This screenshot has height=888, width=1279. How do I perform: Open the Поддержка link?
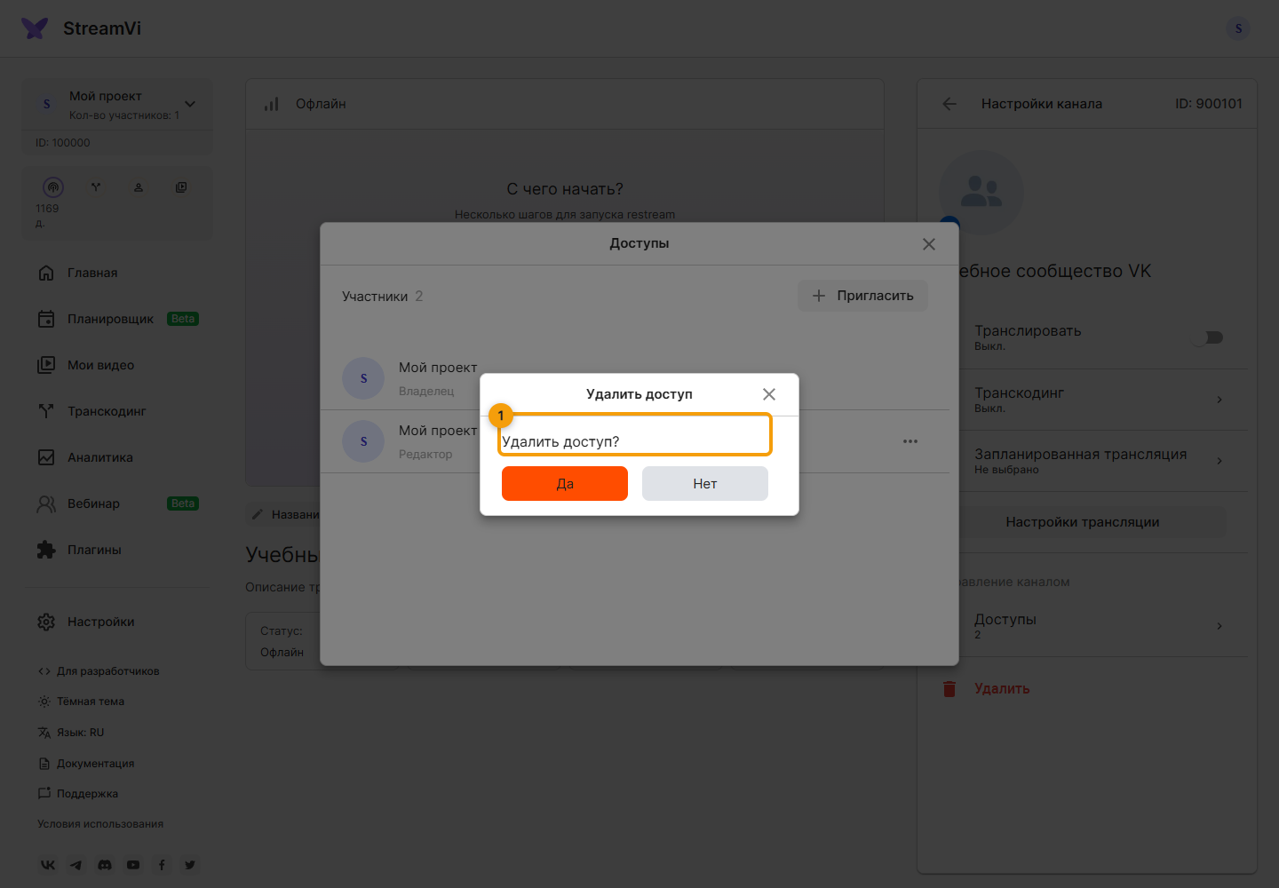(78, 794)
